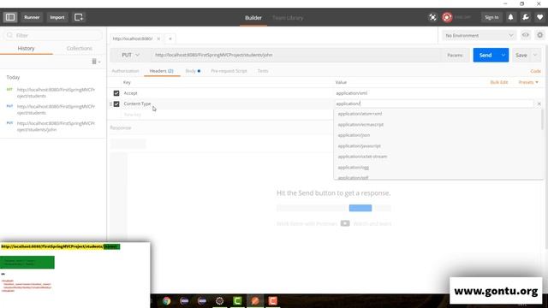The width and height of the screenshot is (548, 308).
Task: Expand the Save dropdown arrow
Action: click(x=535, y=55)
